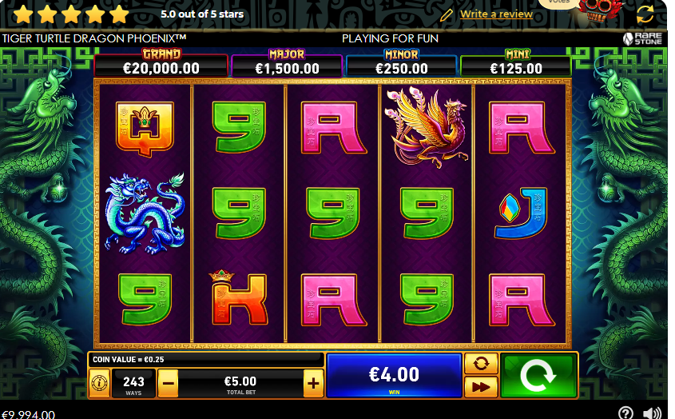Select the first rating star
675x419 pixels.
tap(23, 14)
